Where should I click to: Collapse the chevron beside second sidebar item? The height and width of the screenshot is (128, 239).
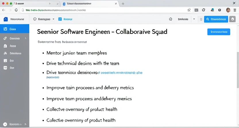(x=26, y=38)
